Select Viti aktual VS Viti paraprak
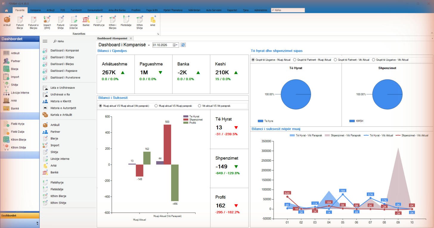The width and height of the screenshot is (434, 228). tap(214, 106)
